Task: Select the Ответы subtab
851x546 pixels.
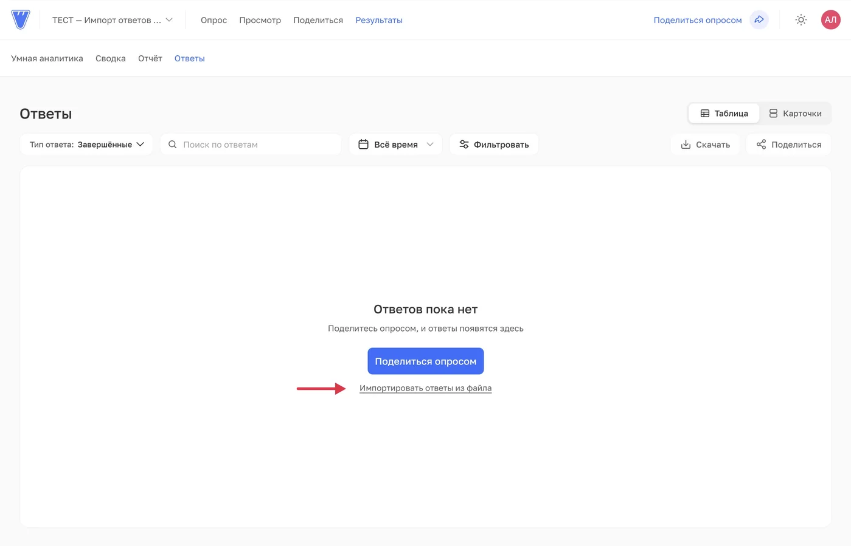Action: [190, 58]
